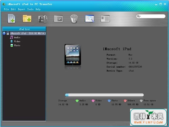
Task: Collapse the iMacsoft iPad tree node arrow
Action: click(x=4, y=33)
